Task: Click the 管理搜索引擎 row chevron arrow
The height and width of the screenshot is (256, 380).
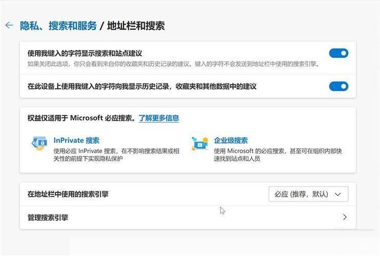Action: [345, 217]
